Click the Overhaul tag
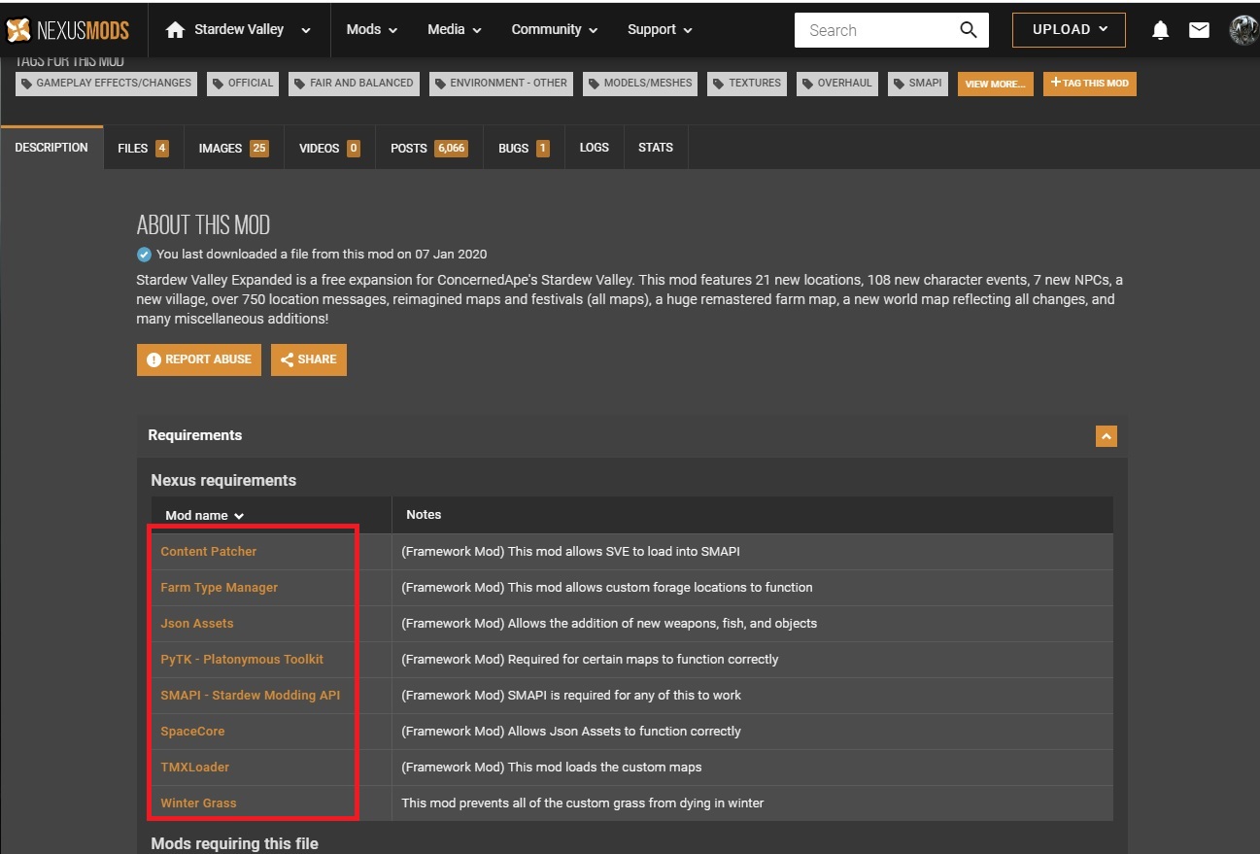 [x=835, y=84]
